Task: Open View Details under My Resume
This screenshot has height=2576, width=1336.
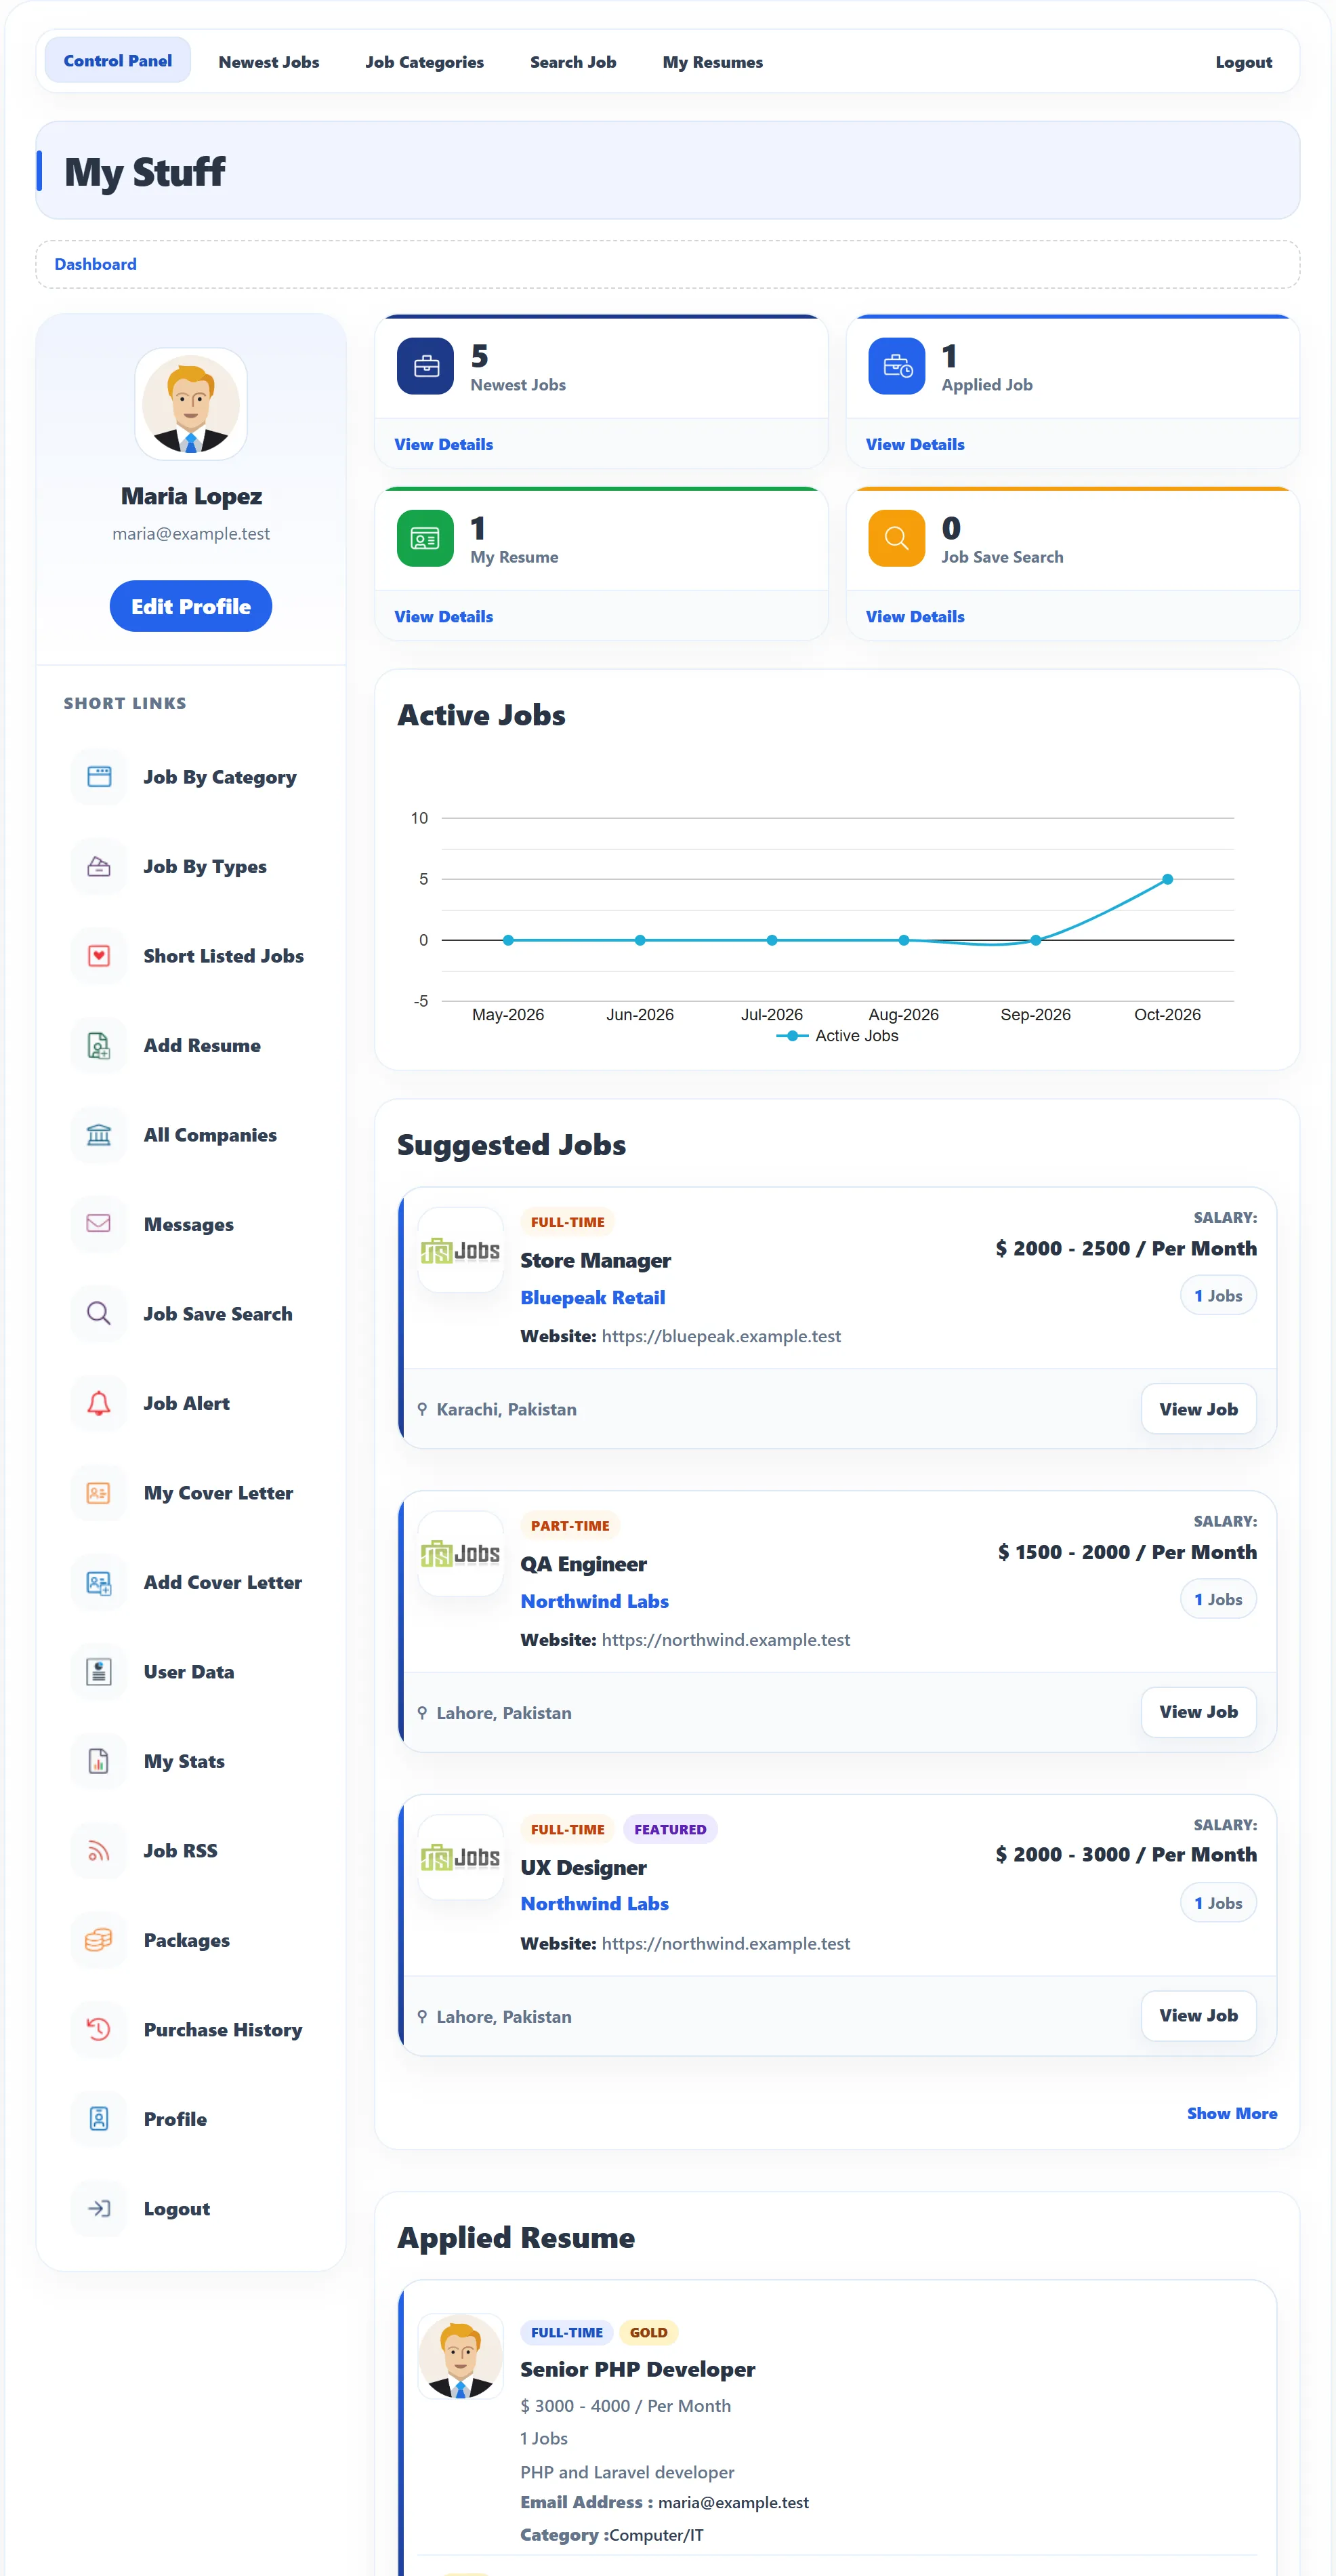Action: (444, 616)
